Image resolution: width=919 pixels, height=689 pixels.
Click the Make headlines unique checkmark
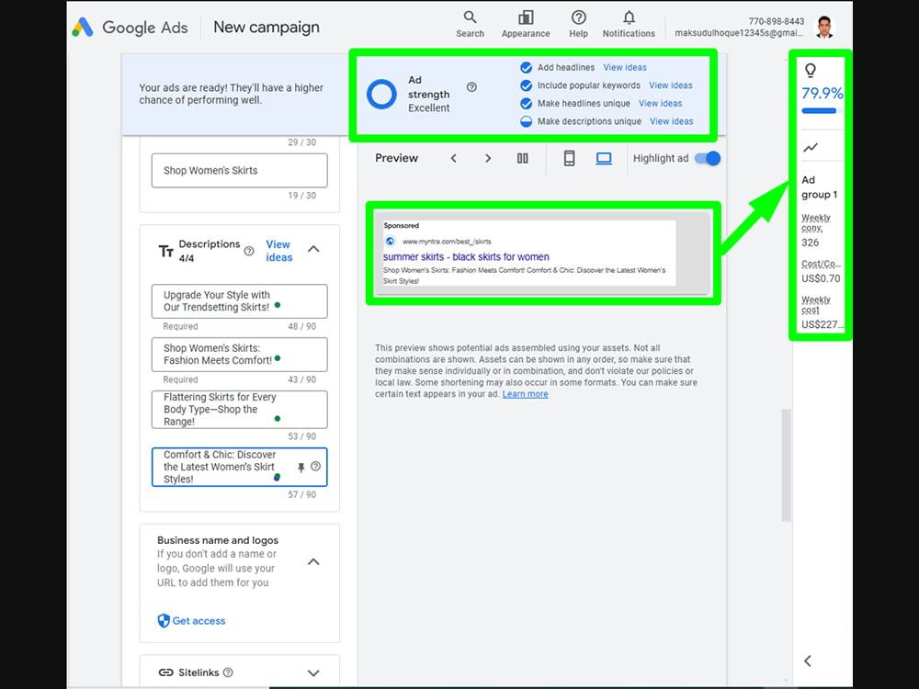click(527, 104)
